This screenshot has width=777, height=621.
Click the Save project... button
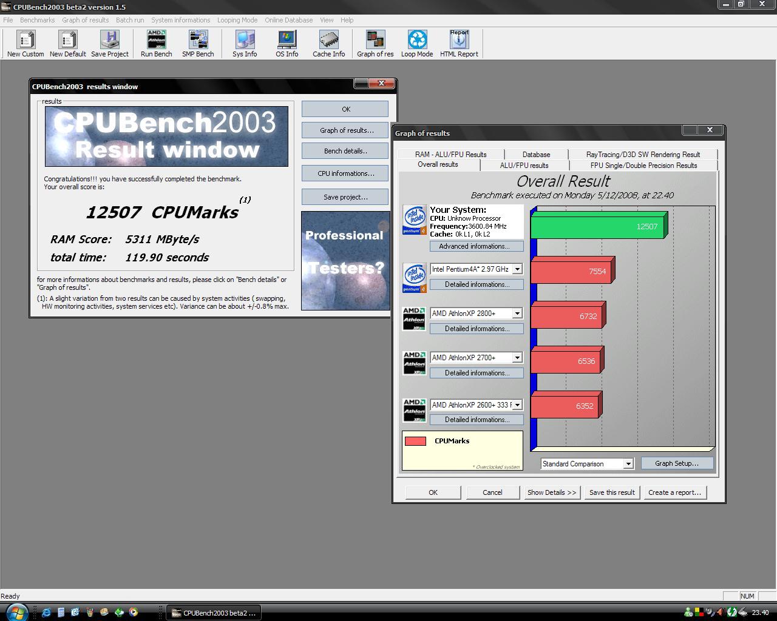pos(345,197)
